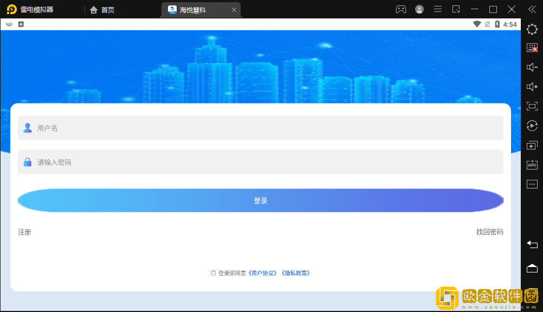Focus the 用户名 username input field

(x=260, y=128)
